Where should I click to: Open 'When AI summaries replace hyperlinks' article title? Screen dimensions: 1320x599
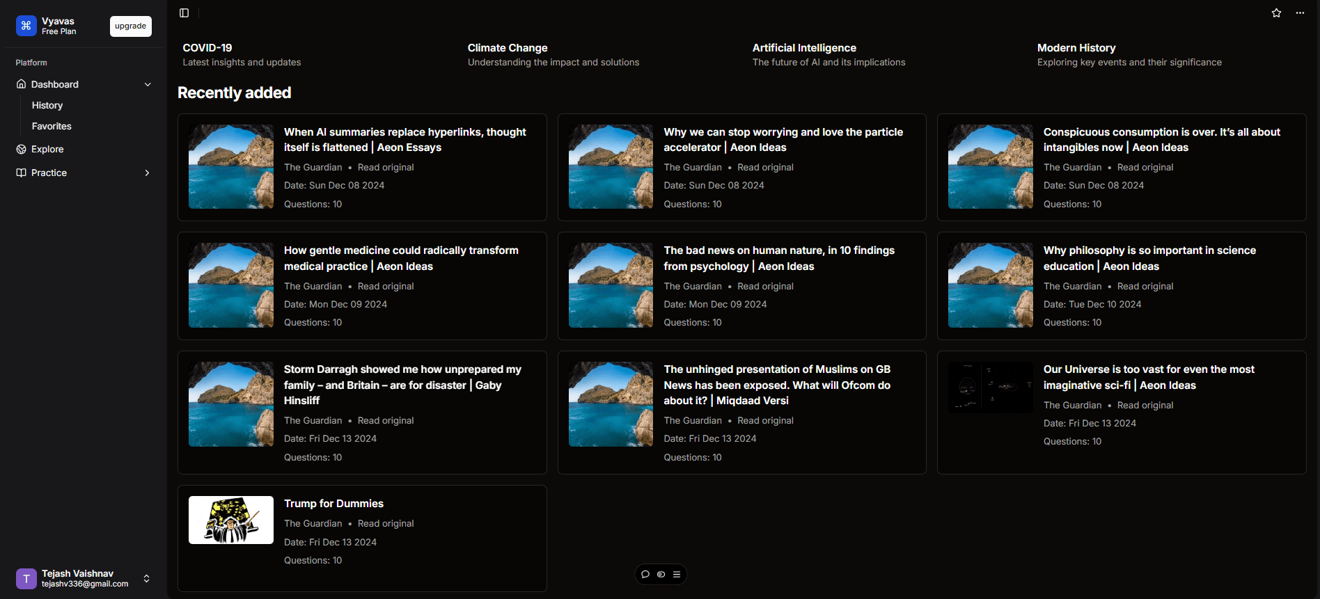[405, 139]
